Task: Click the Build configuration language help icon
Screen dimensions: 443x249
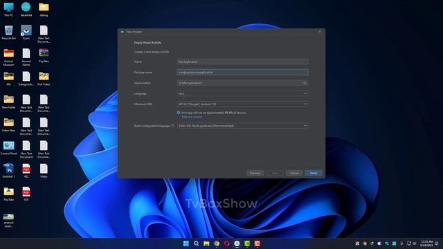Action: [x=172, y=126]
